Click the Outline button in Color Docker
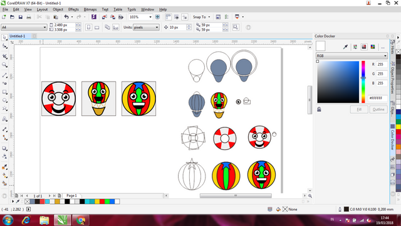This screenshot has height=226, width=401. coord(378,109)
